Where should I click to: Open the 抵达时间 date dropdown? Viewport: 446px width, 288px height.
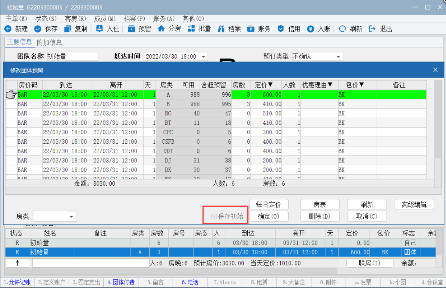203,56
